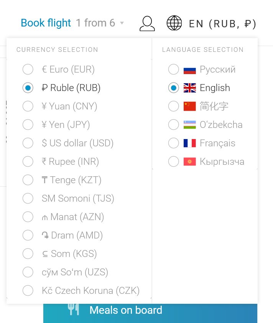Click the chevron beside '1 from 6'

point(122,23)
